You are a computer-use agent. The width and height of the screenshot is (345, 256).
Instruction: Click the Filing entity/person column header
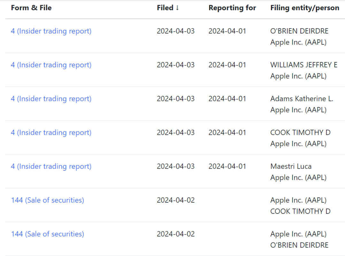pos(305,8)
